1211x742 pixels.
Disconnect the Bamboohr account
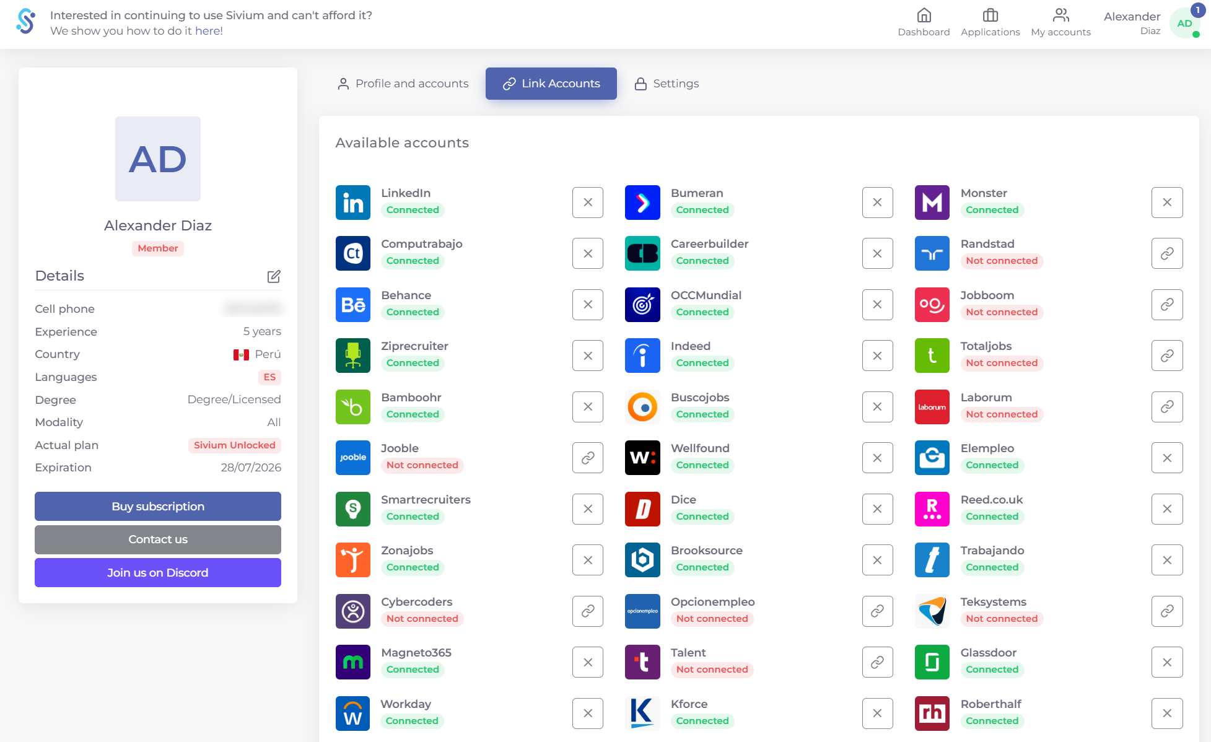pos(588,407)
